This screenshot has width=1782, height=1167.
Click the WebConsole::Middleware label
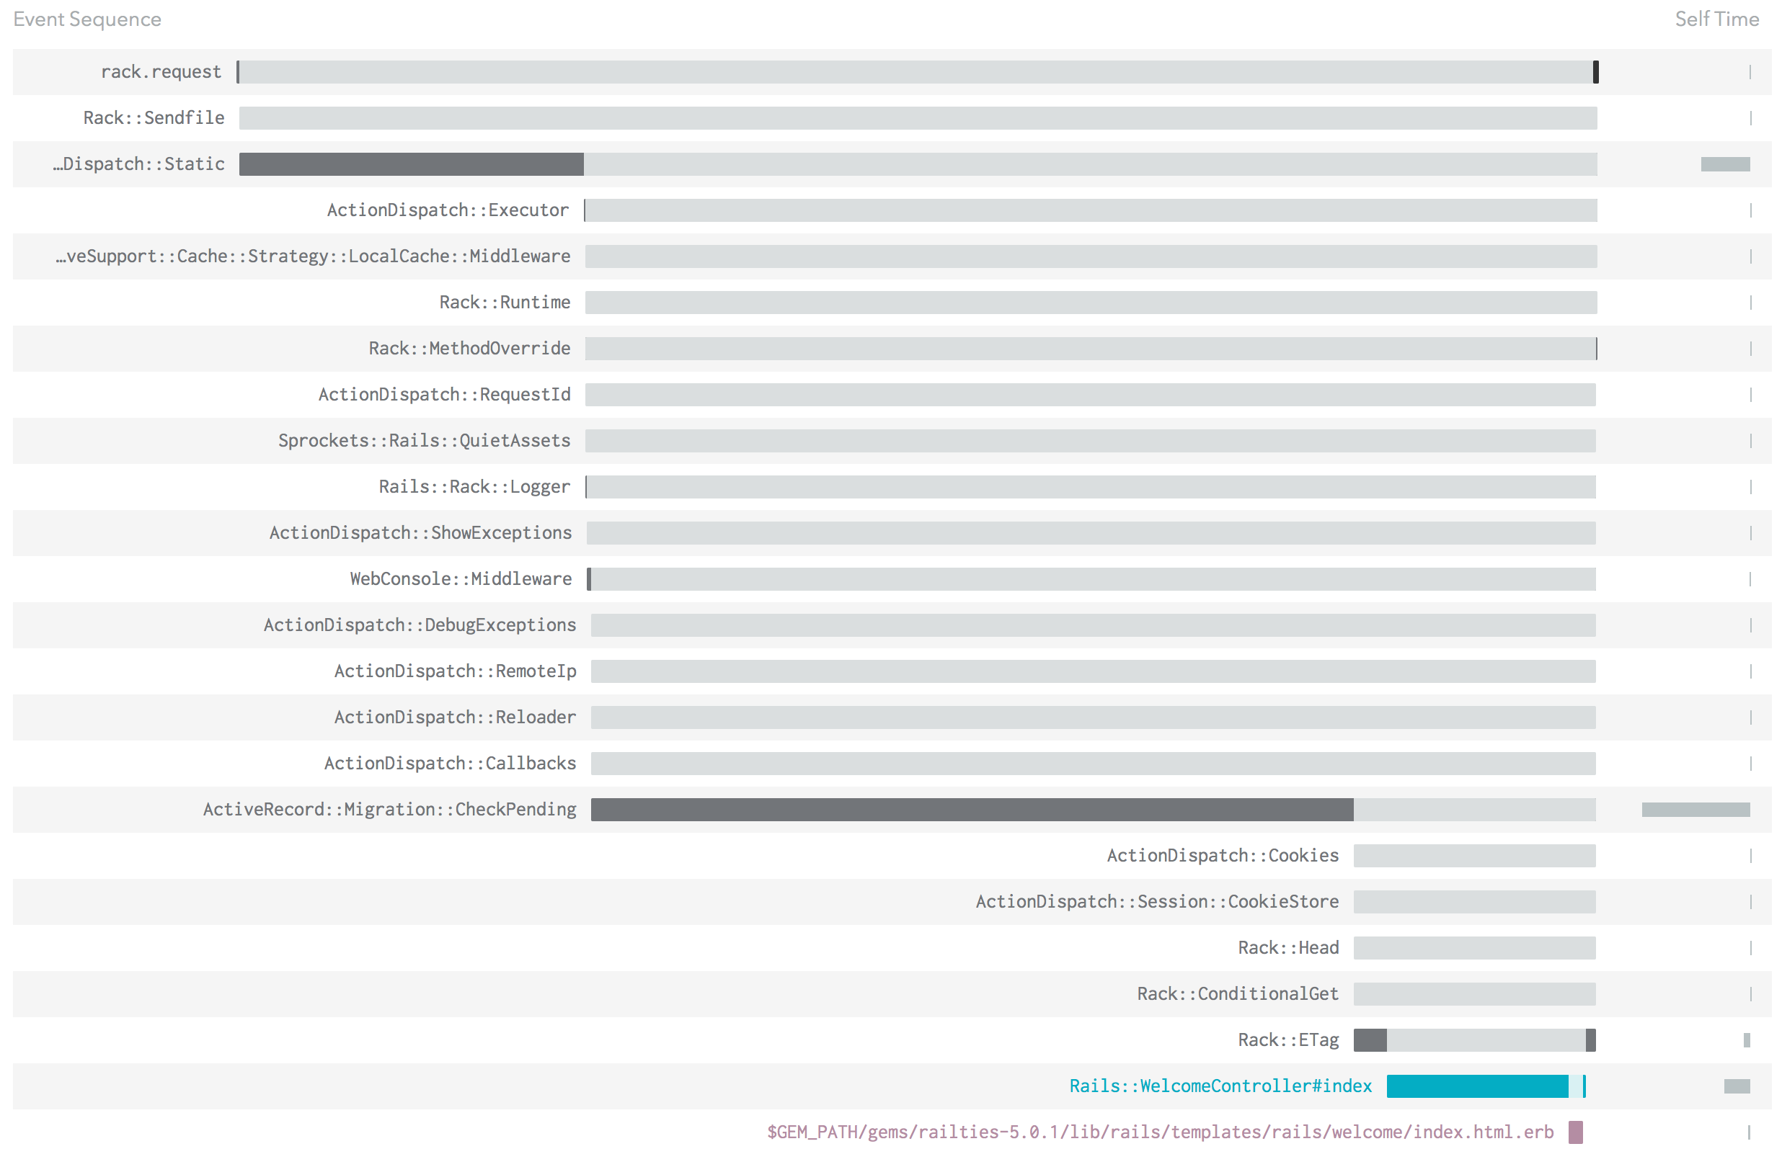coord(460,578)
